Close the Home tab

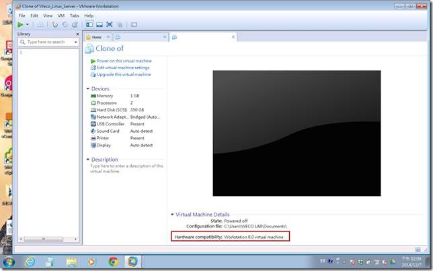coord(108,37)
